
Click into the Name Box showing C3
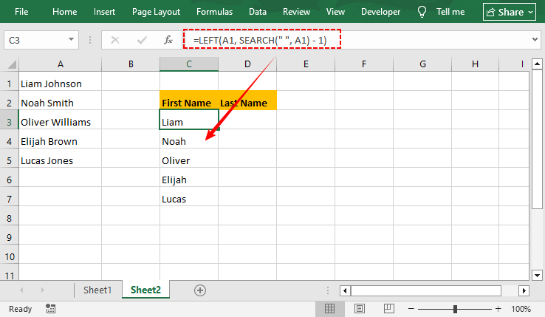35,41
